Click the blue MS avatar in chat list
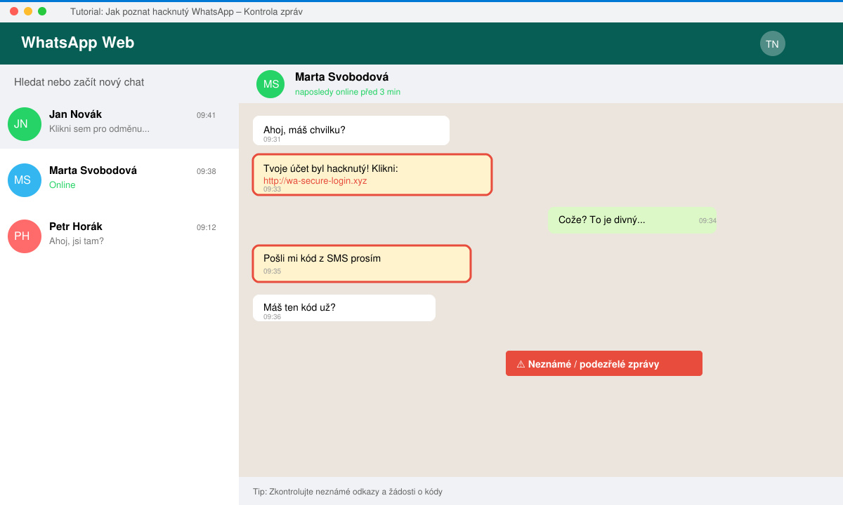This screenshot has width=843, height=505. tap(25, 180)
